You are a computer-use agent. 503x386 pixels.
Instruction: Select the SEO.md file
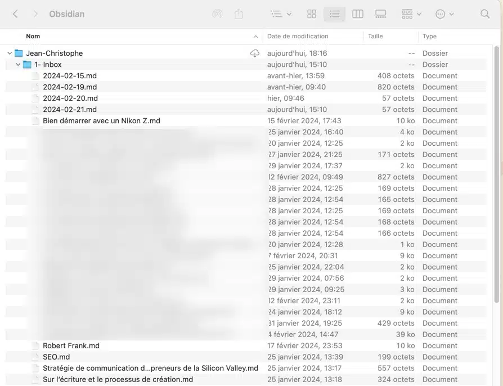56,357
